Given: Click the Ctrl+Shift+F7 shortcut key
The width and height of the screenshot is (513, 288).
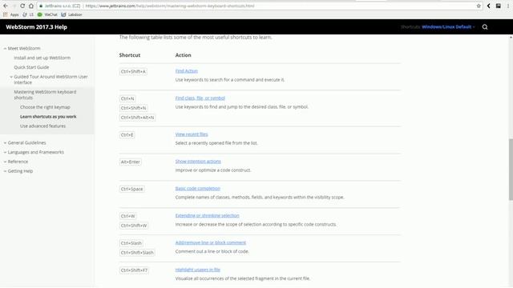Looking at the screenshot, I should (x=134, y=270).
